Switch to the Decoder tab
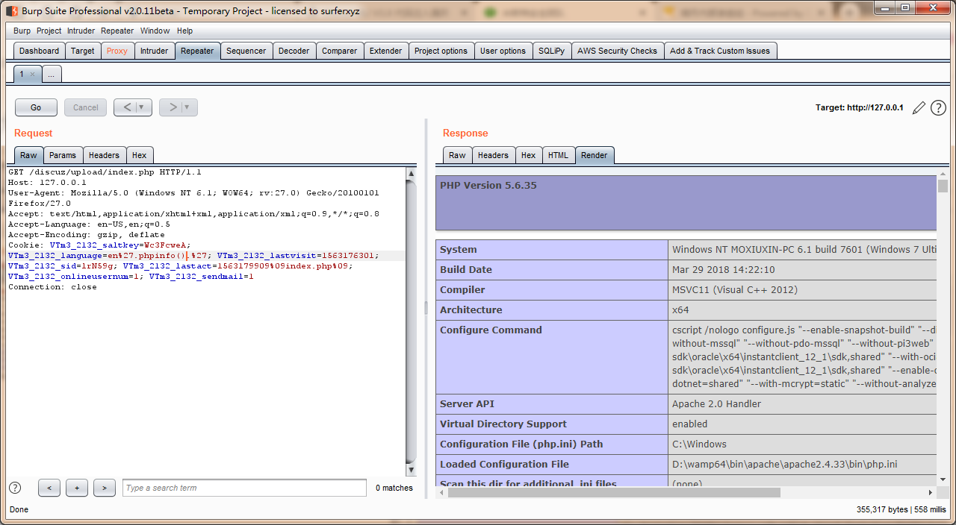This screenshot has height=525, width=956. click(x=294, y=51)
